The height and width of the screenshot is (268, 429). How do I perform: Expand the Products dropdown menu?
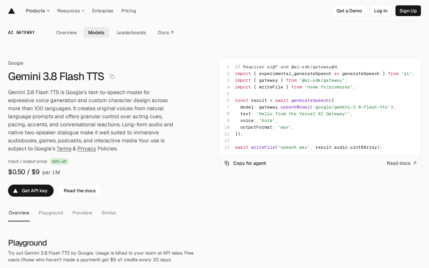coord(38,11)
